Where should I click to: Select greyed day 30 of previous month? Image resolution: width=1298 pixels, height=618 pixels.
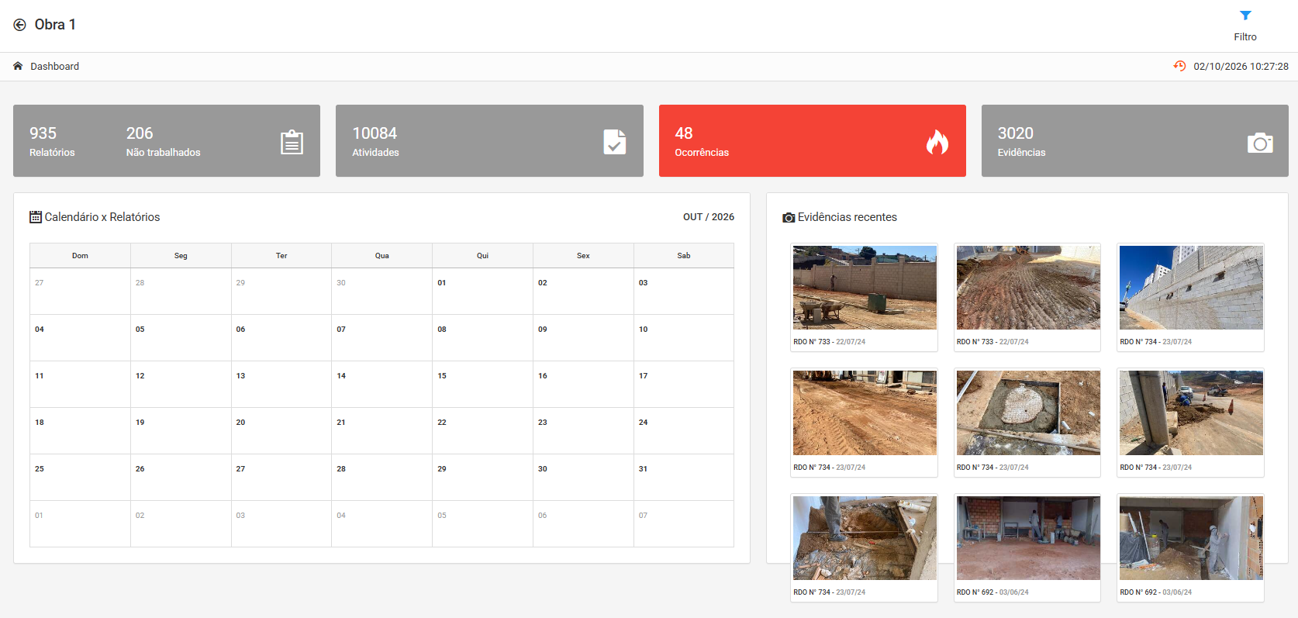381,291
